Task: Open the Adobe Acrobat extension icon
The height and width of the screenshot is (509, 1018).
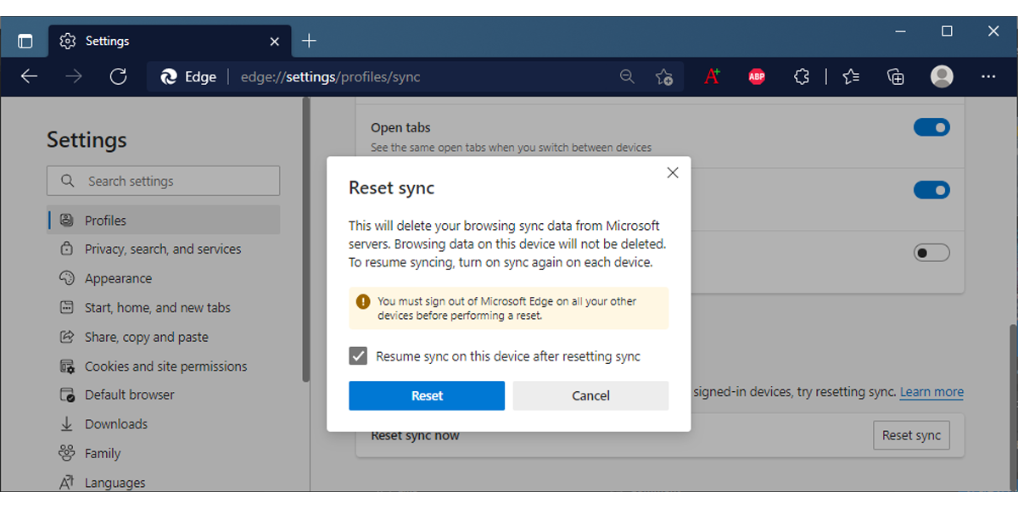Action: pyautogui.click(x=713, y=77)
